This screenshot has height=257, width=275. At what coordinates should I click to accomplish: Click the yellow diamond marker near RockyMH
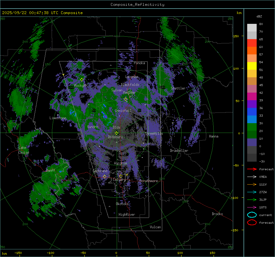coord(82,80)
